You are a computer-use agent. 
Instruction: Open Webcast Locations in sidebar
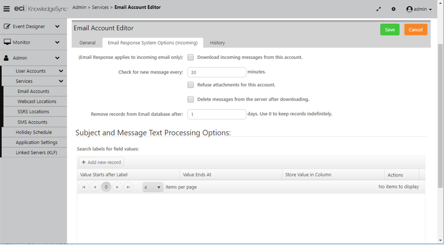point(37,102)
